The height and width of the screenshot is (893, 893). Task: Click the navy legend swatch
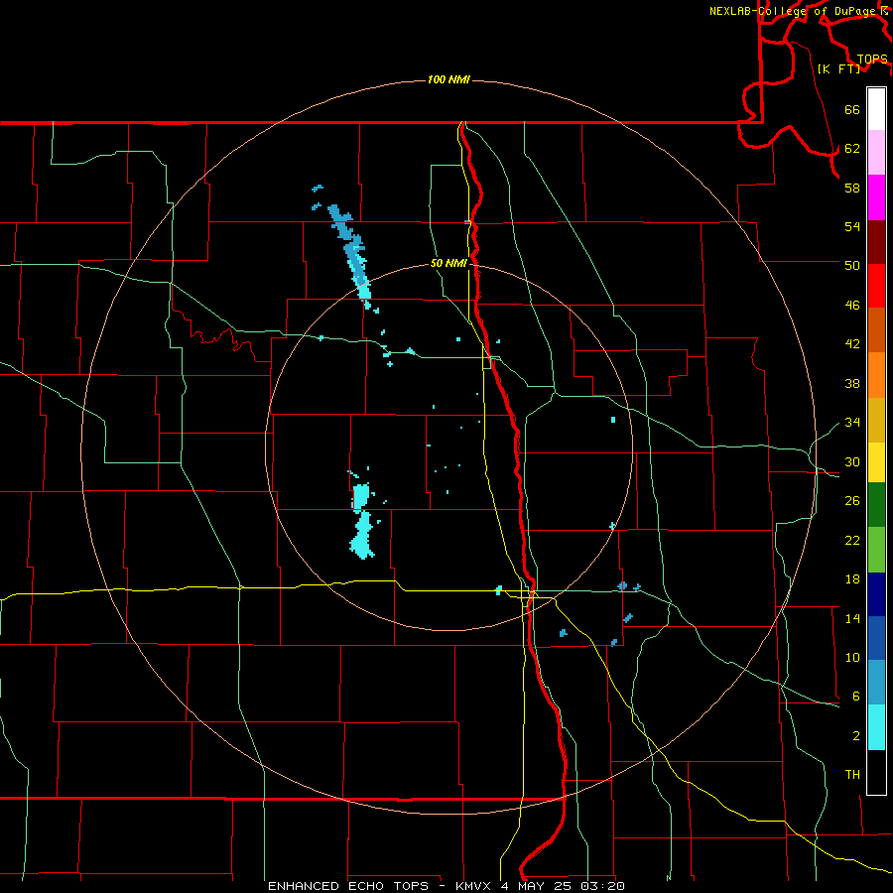point(876,594)
